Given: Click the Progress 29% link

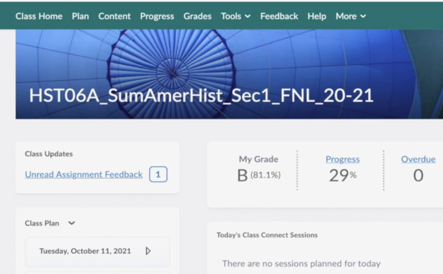Looking at the screenshot, I should [x=342, y=159].
